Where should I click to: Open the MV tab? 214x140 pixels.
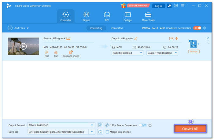coord(107,16)
